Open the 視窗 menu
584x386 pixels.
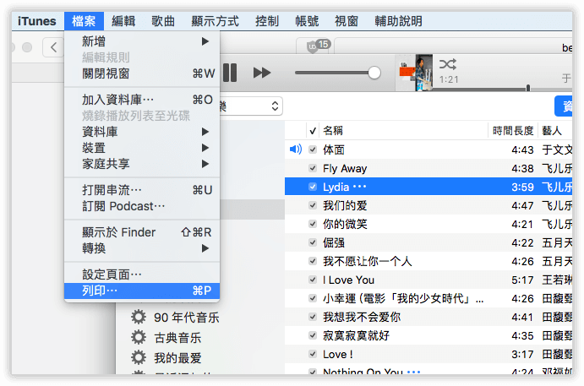[x=347, y=21]
